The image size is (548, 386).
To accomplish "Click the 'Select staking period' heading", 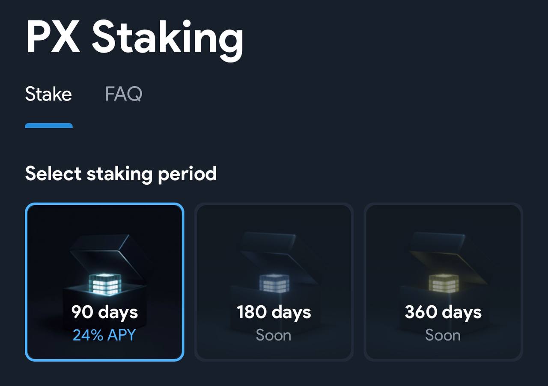I will click(121, 174).
